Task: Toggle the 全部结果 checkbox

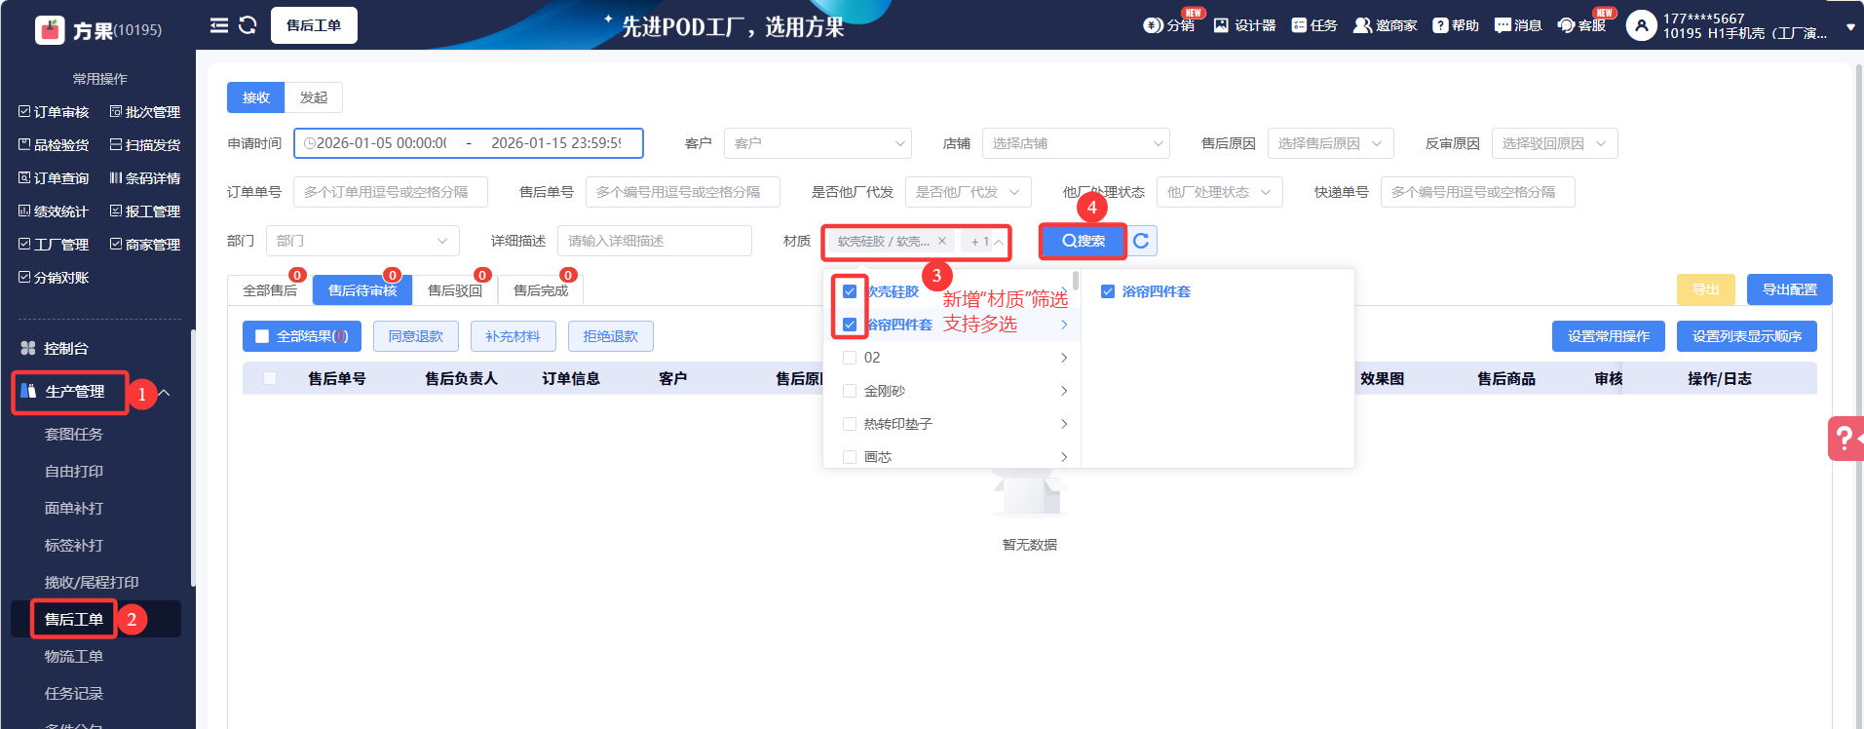Action: 262,336
